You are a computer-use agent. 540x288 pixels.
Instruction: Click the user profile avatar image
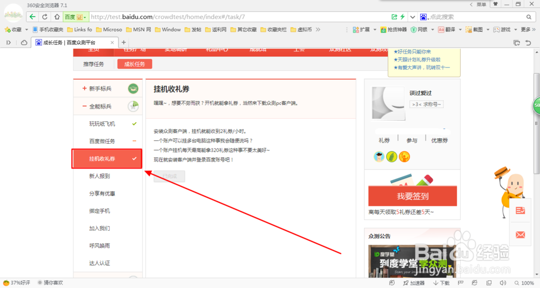click(388, 103)
